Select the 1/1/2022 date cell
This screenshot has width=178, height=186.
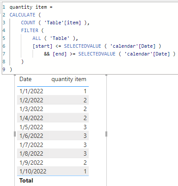point(31,91)
